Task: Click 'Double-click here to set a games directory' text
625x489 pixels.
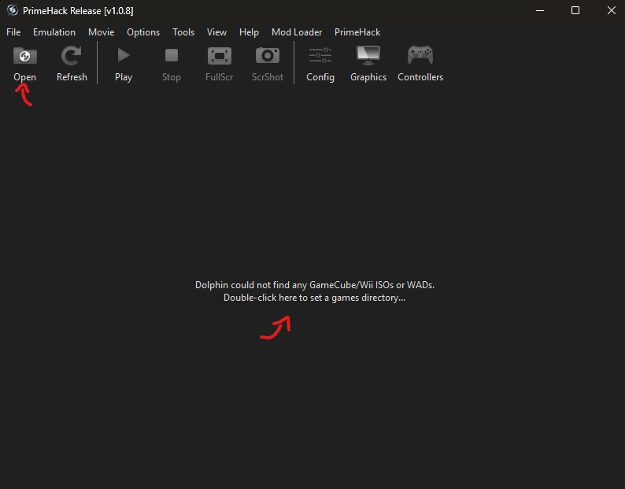Action: pos(315,298)
